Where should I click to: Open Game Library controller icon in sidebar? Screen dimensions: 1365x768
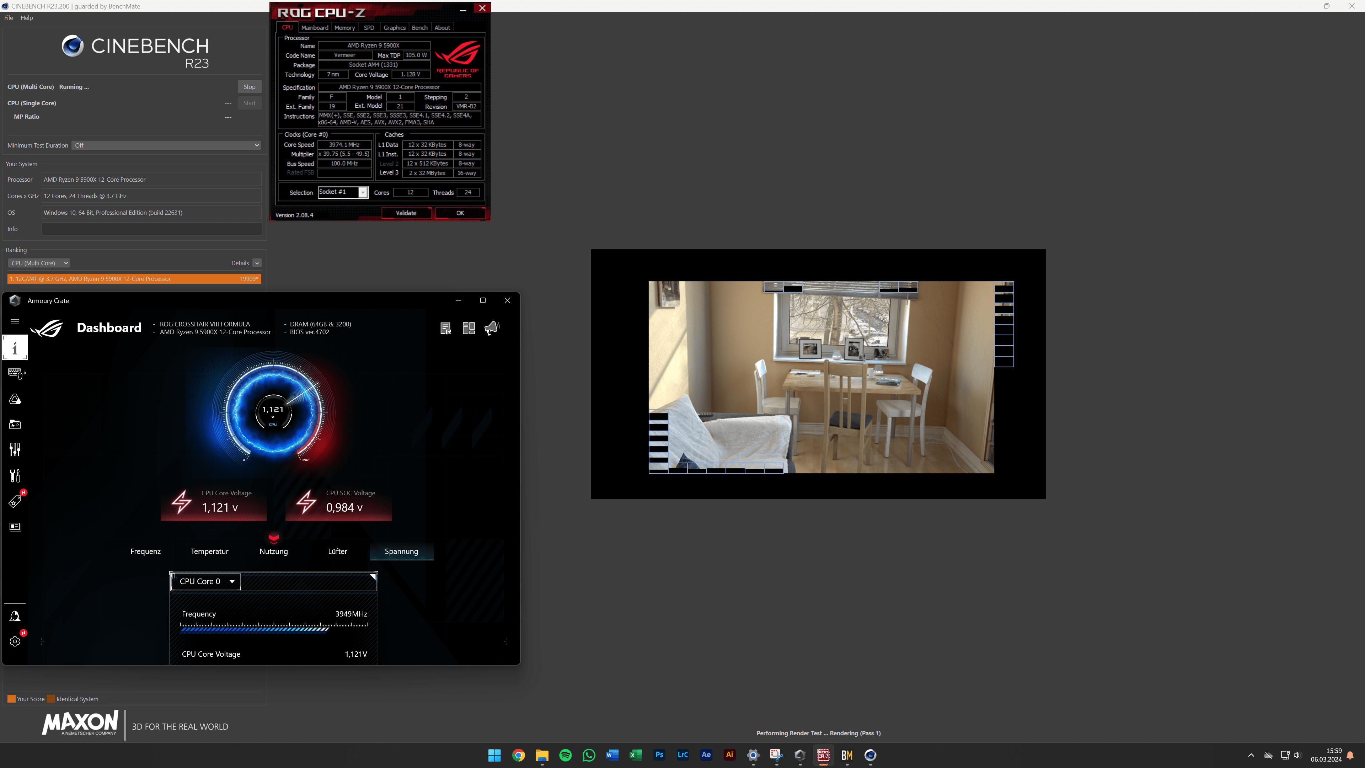click(x=15, y=425)
